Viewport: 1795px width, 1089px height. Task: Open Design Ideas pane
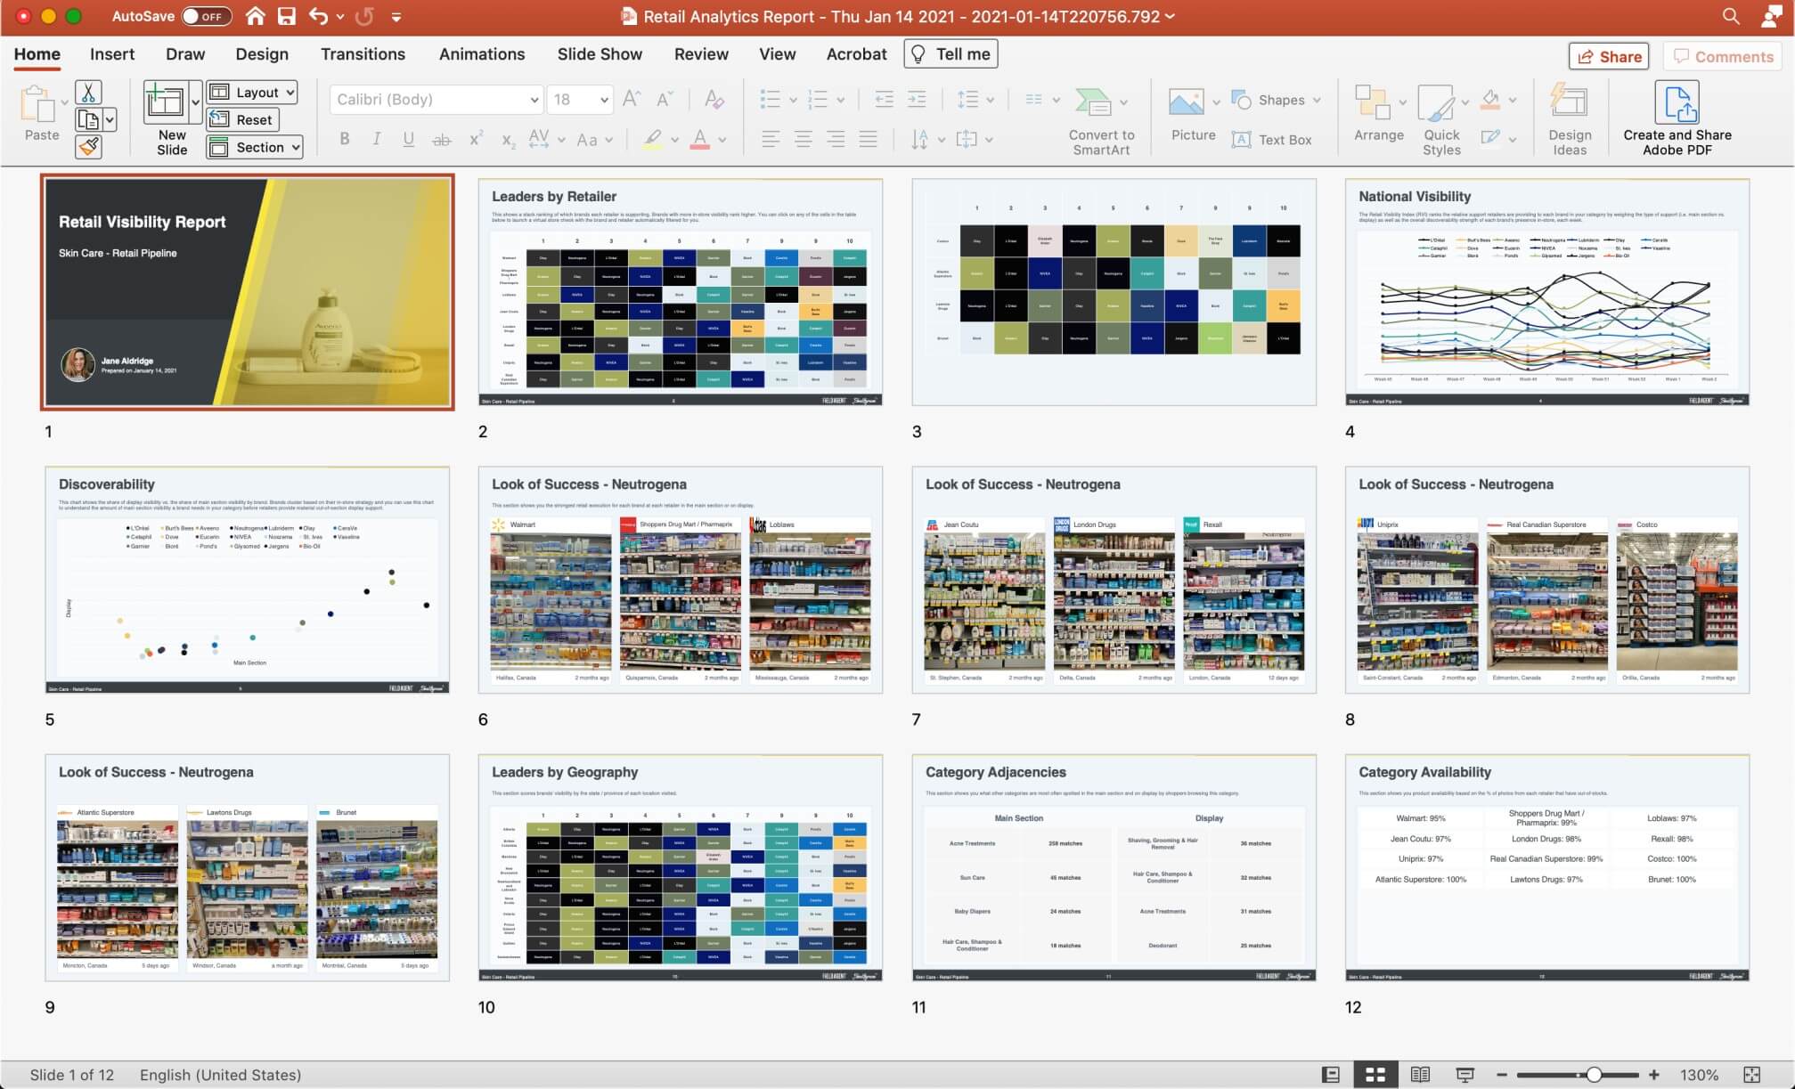click(1569, 120)
